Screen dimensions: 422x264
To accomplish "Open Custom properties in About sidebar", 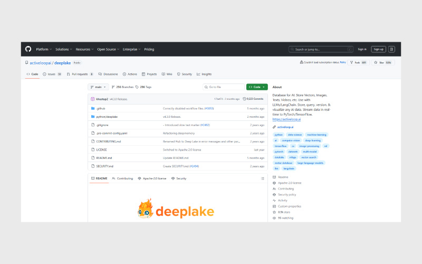I will pyautogui.click(x=289, y=206).
